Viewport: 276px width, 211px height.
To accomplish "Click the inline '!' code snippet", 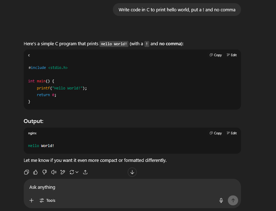I will click(x=147, y=44).
